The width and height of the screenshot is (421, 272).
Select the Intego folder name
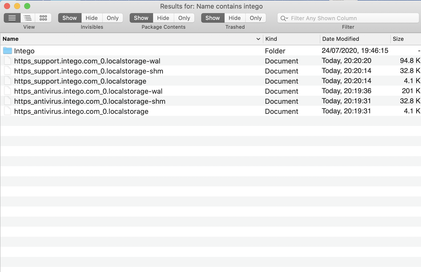pyautogui.click(x=24, y=51)
